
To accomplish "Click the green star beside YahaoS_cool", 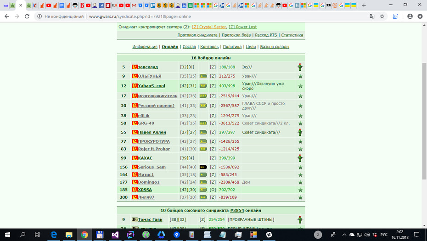I will [x=300, y=86].
